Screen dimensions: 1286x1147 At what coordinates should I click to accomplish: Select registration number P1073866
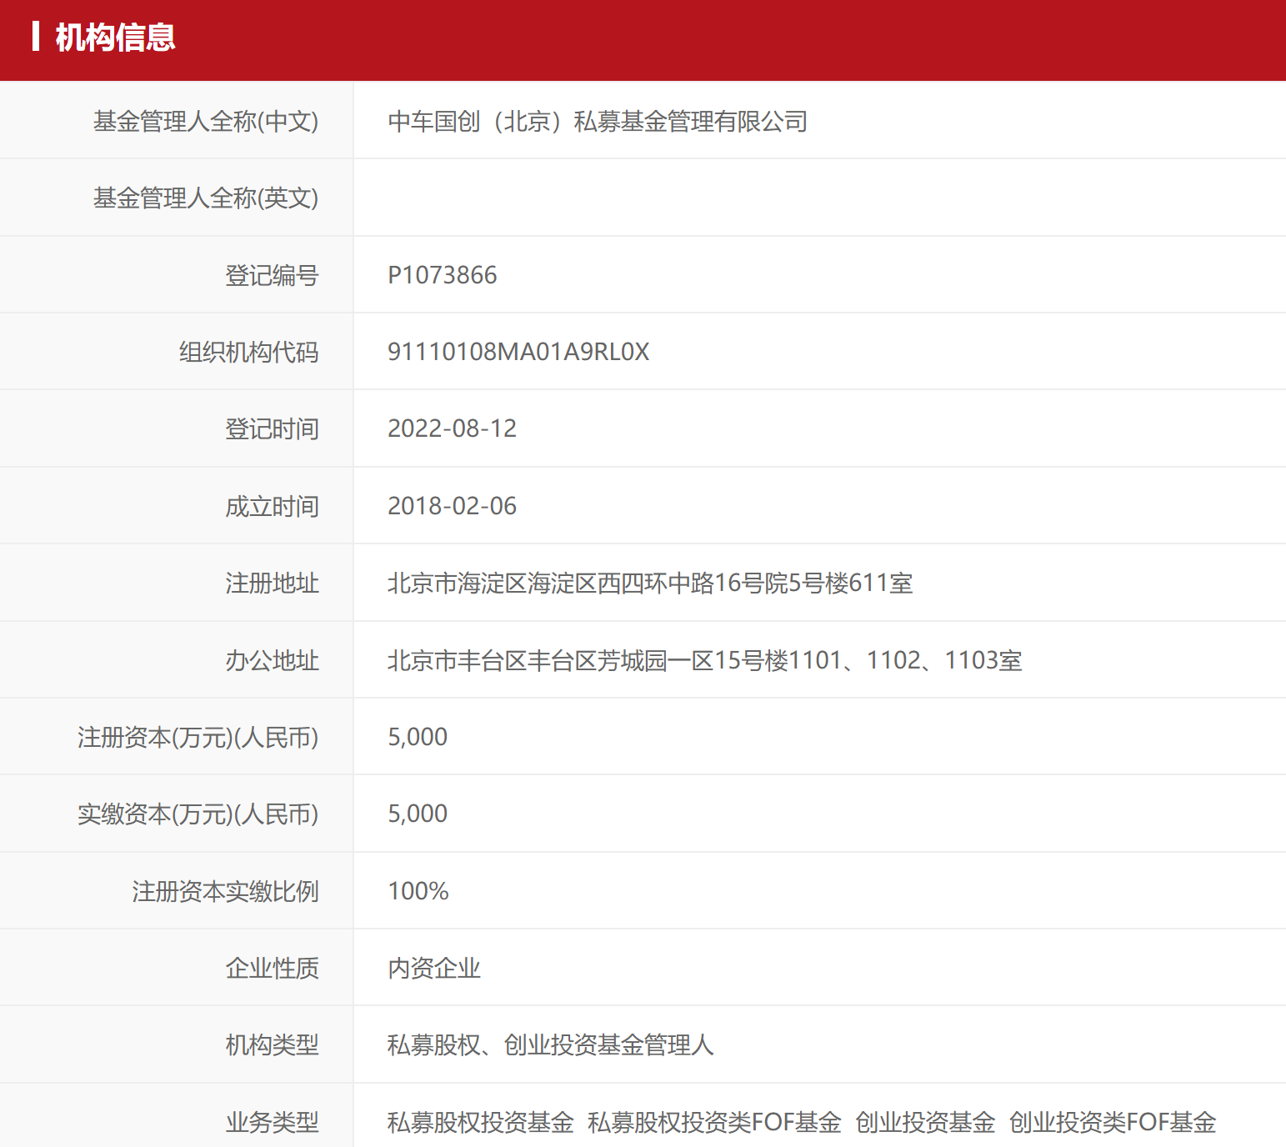(443, 275)
